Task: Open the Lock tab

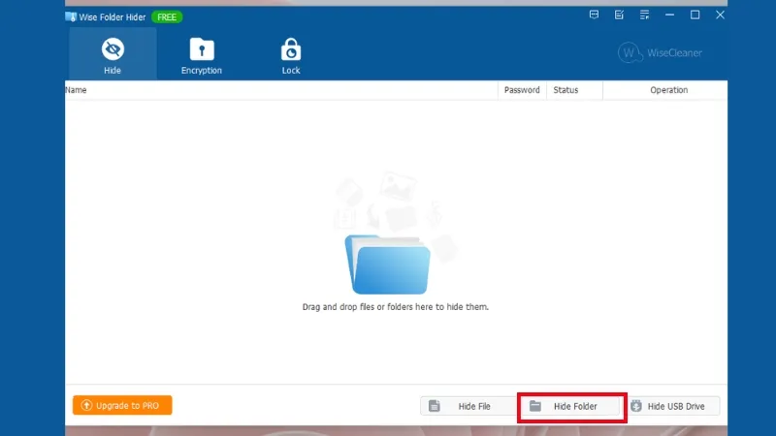Action: point(291,55)
